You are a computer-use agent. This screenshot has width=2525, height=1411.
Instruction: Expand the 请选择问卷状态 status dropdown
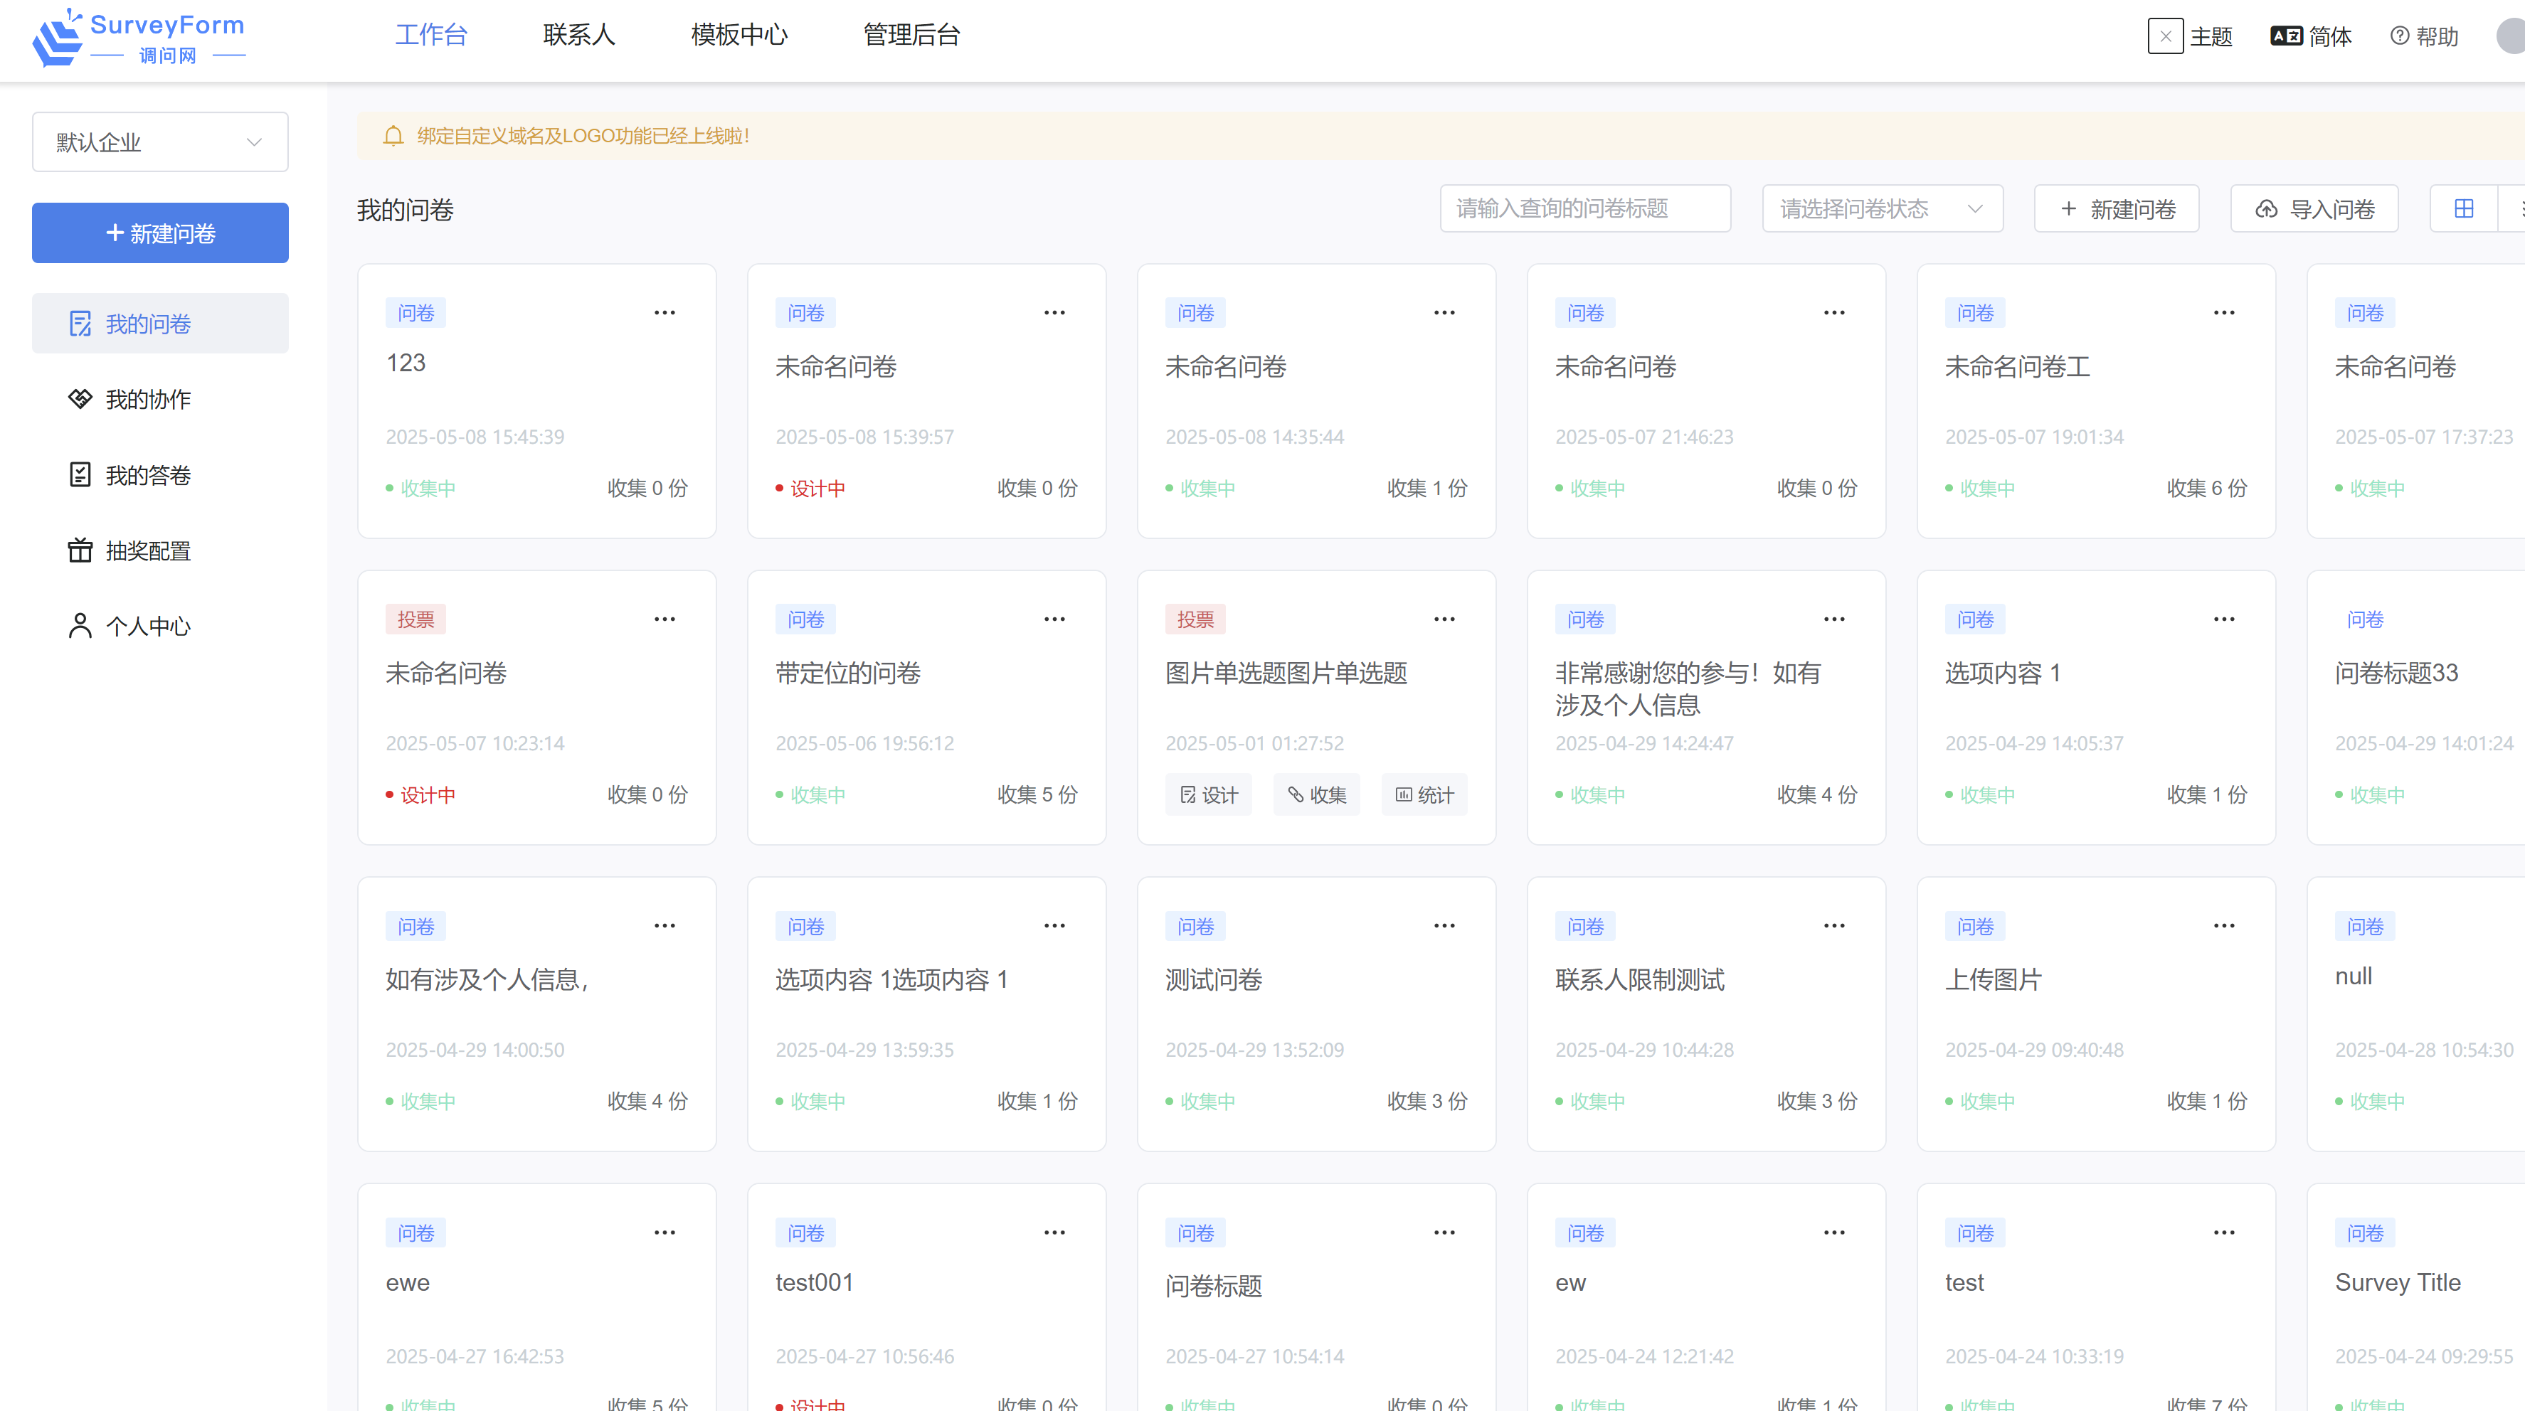(1882, 208)
